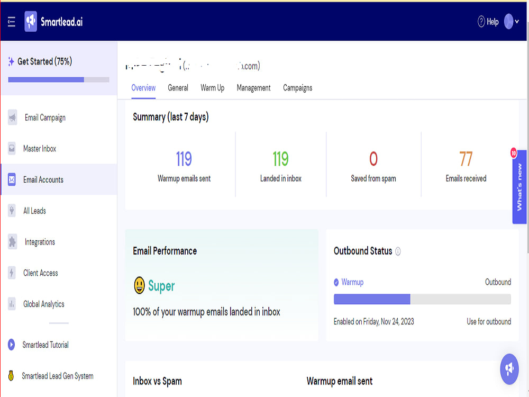Screen dimensions: 529x397
Task: Click the Warmup status indicator
Action: pos(349,282)
